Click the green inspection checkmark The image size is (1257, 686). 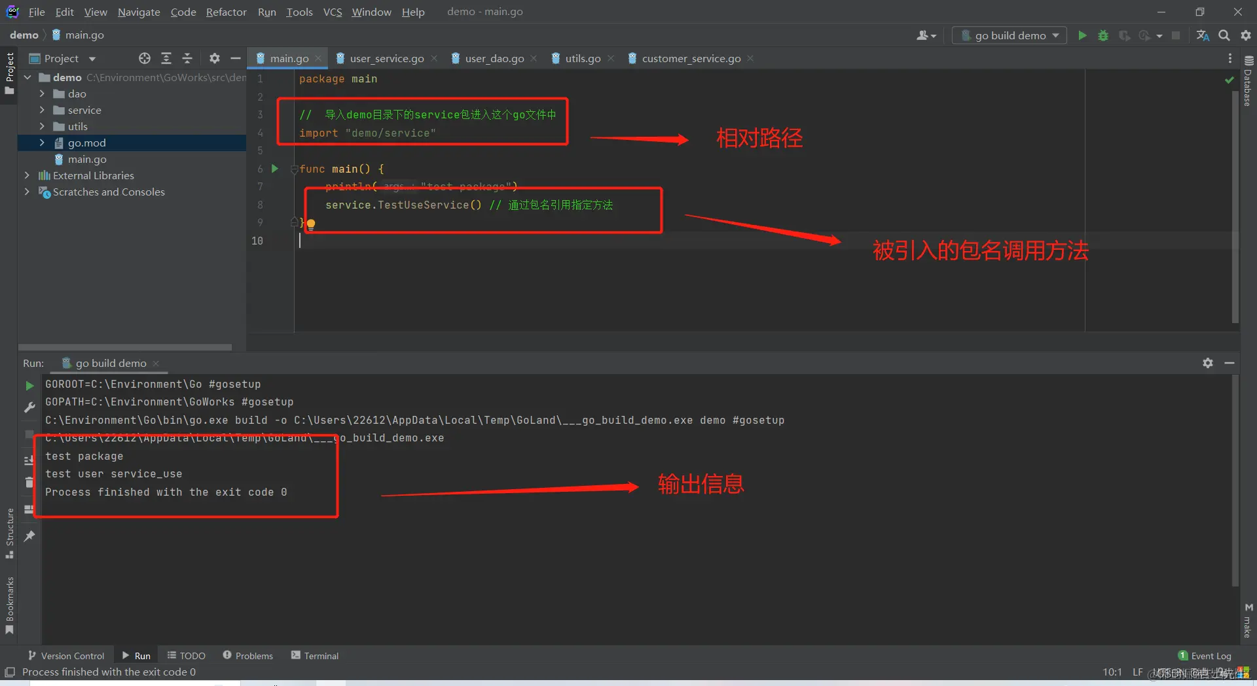pos(1229,80)
